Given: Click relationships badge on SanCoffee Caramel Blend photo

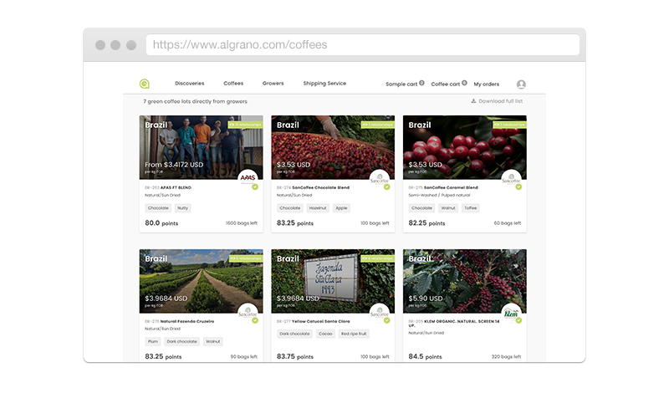Looking at the screenshot, I should coord(509,125).
